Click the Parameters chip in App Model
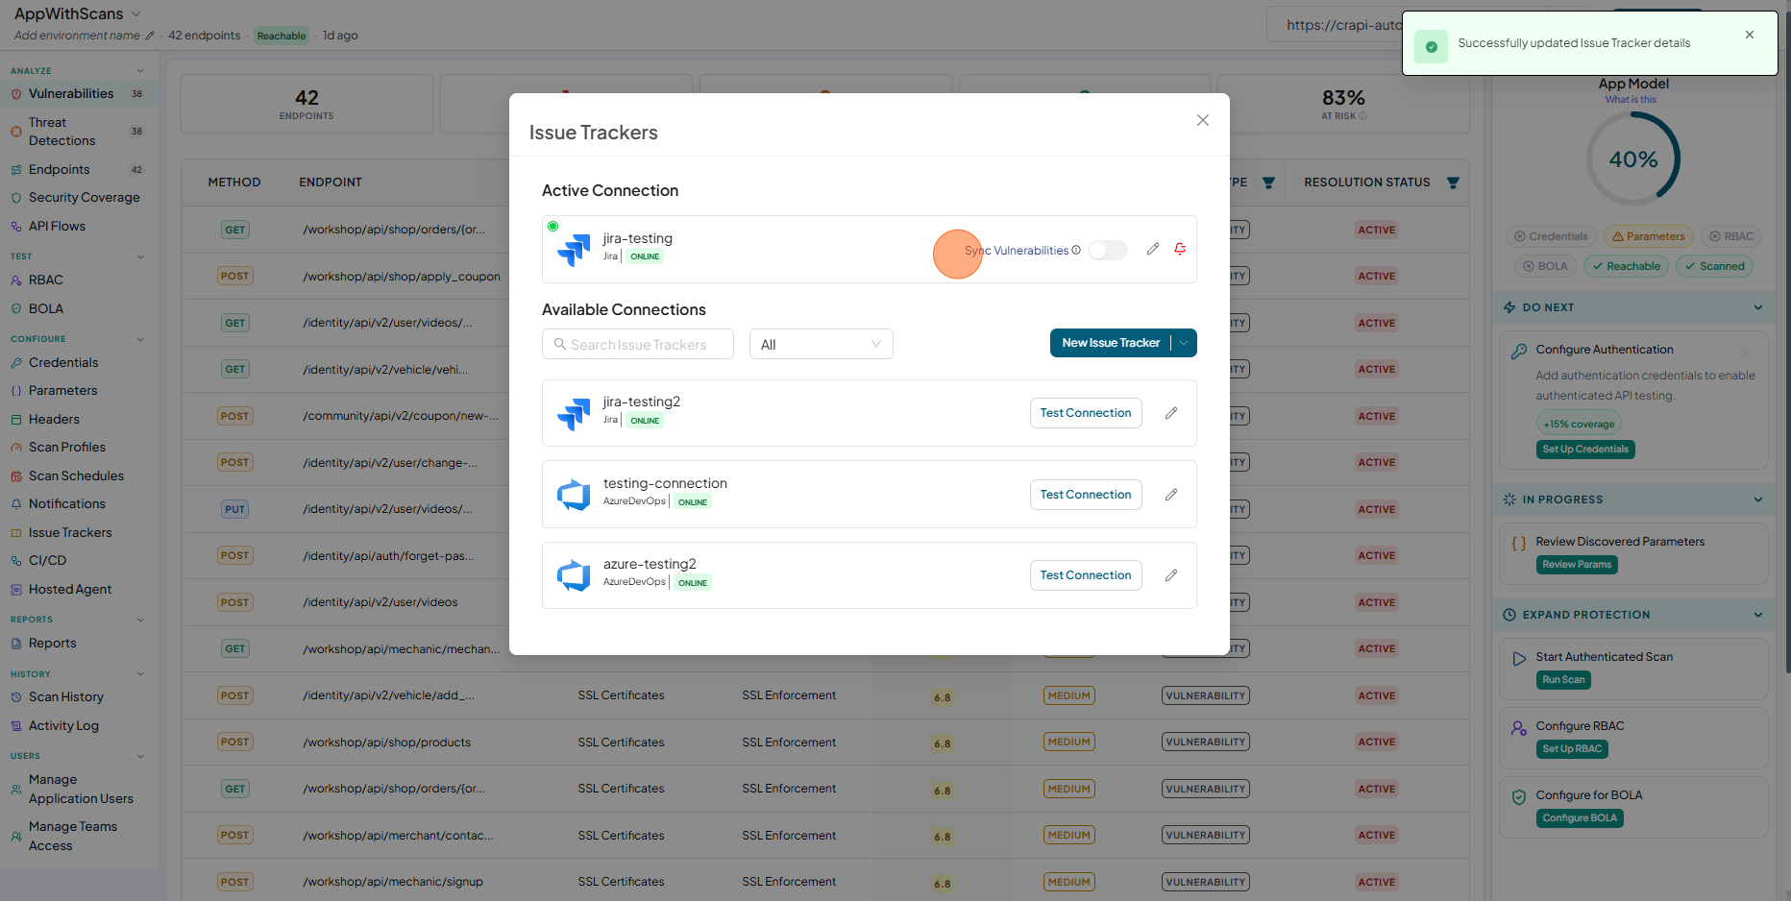Screen dimensions: 1791x901 click(1649, 236)
